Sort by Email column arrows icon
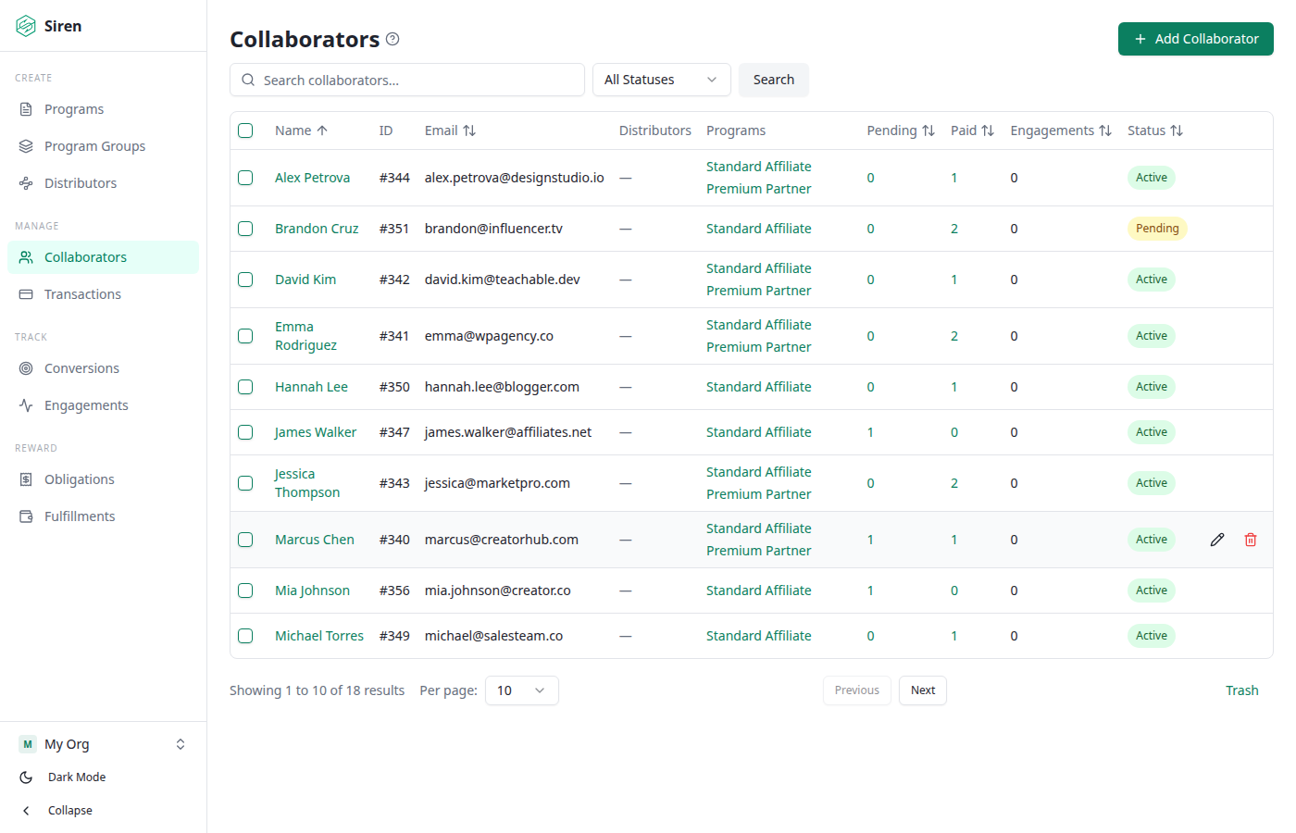The width and height of the screenshot is (1296, 833). pyautogui.click(x=469, y=131)
